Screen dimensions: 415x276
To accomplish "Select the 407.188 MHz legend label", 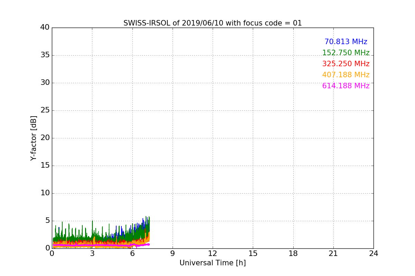I will (346, 75).
